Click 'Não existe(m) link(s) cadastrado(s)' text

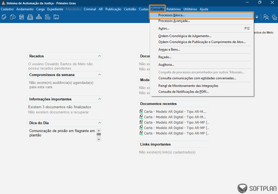(167, 152)
